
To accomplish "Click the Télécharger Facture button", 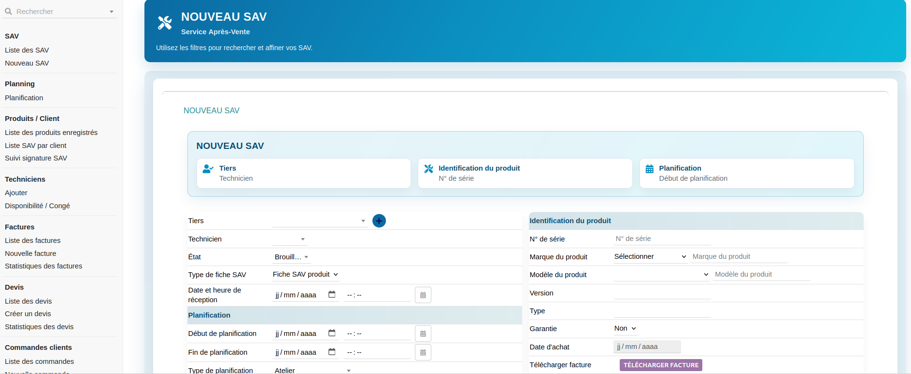I will click(x=660, y=365).
